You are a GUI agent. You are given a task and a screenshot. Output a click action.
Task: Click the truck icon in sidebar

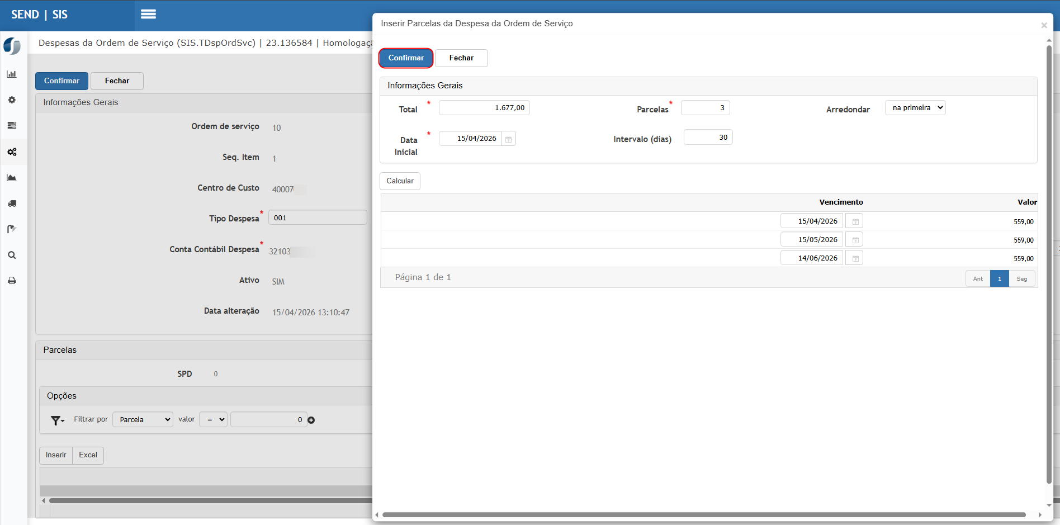(x=12, y=204)
